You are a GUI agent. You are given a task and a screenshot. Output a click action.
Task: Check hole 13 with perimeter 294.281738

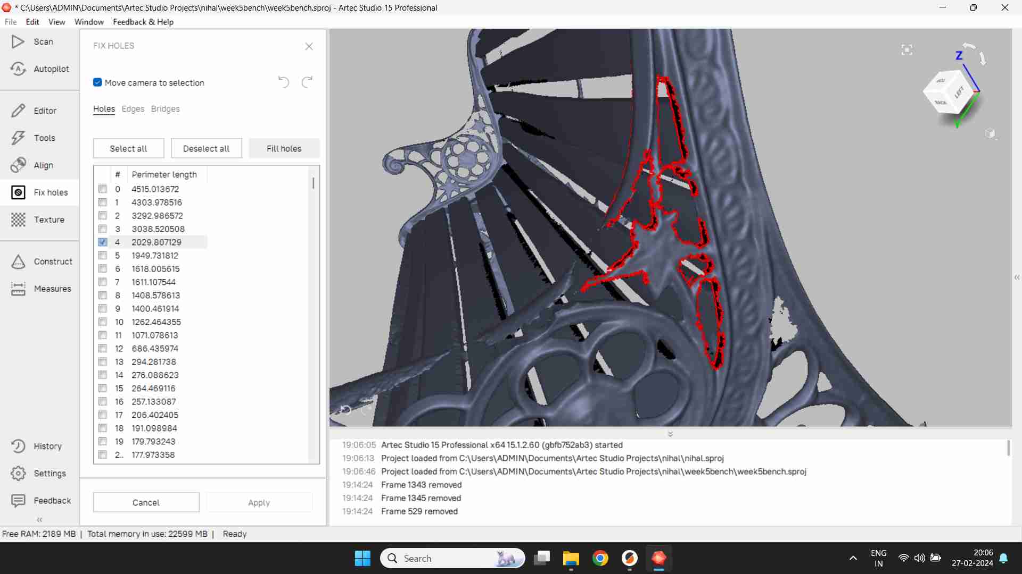pos(103,361)
